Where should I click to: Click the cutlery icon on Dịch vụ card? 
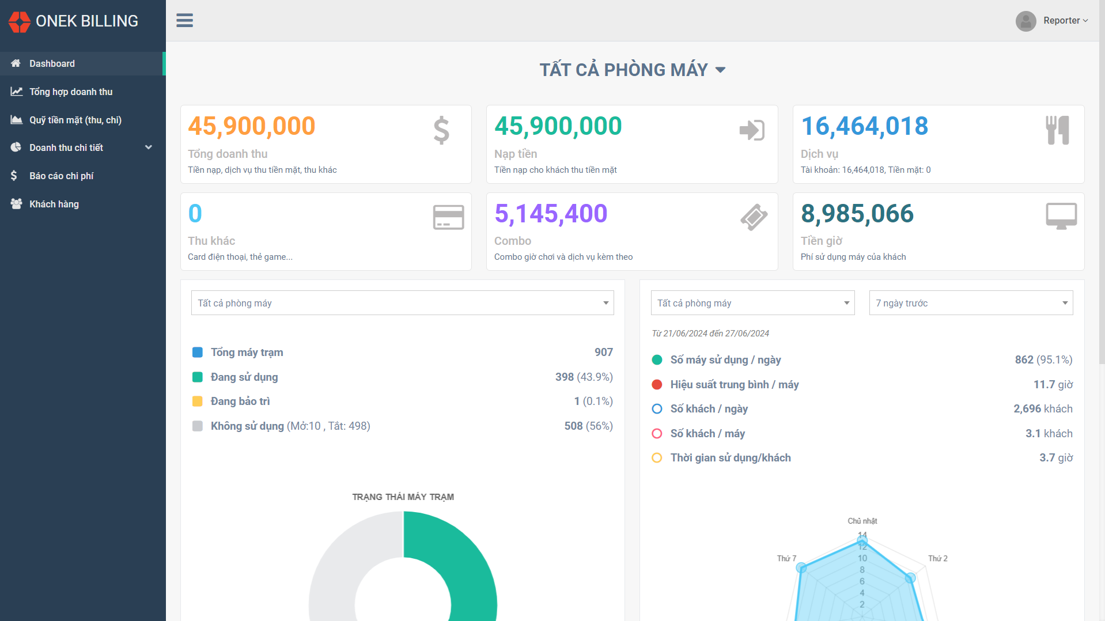[x=1058, y=130]
